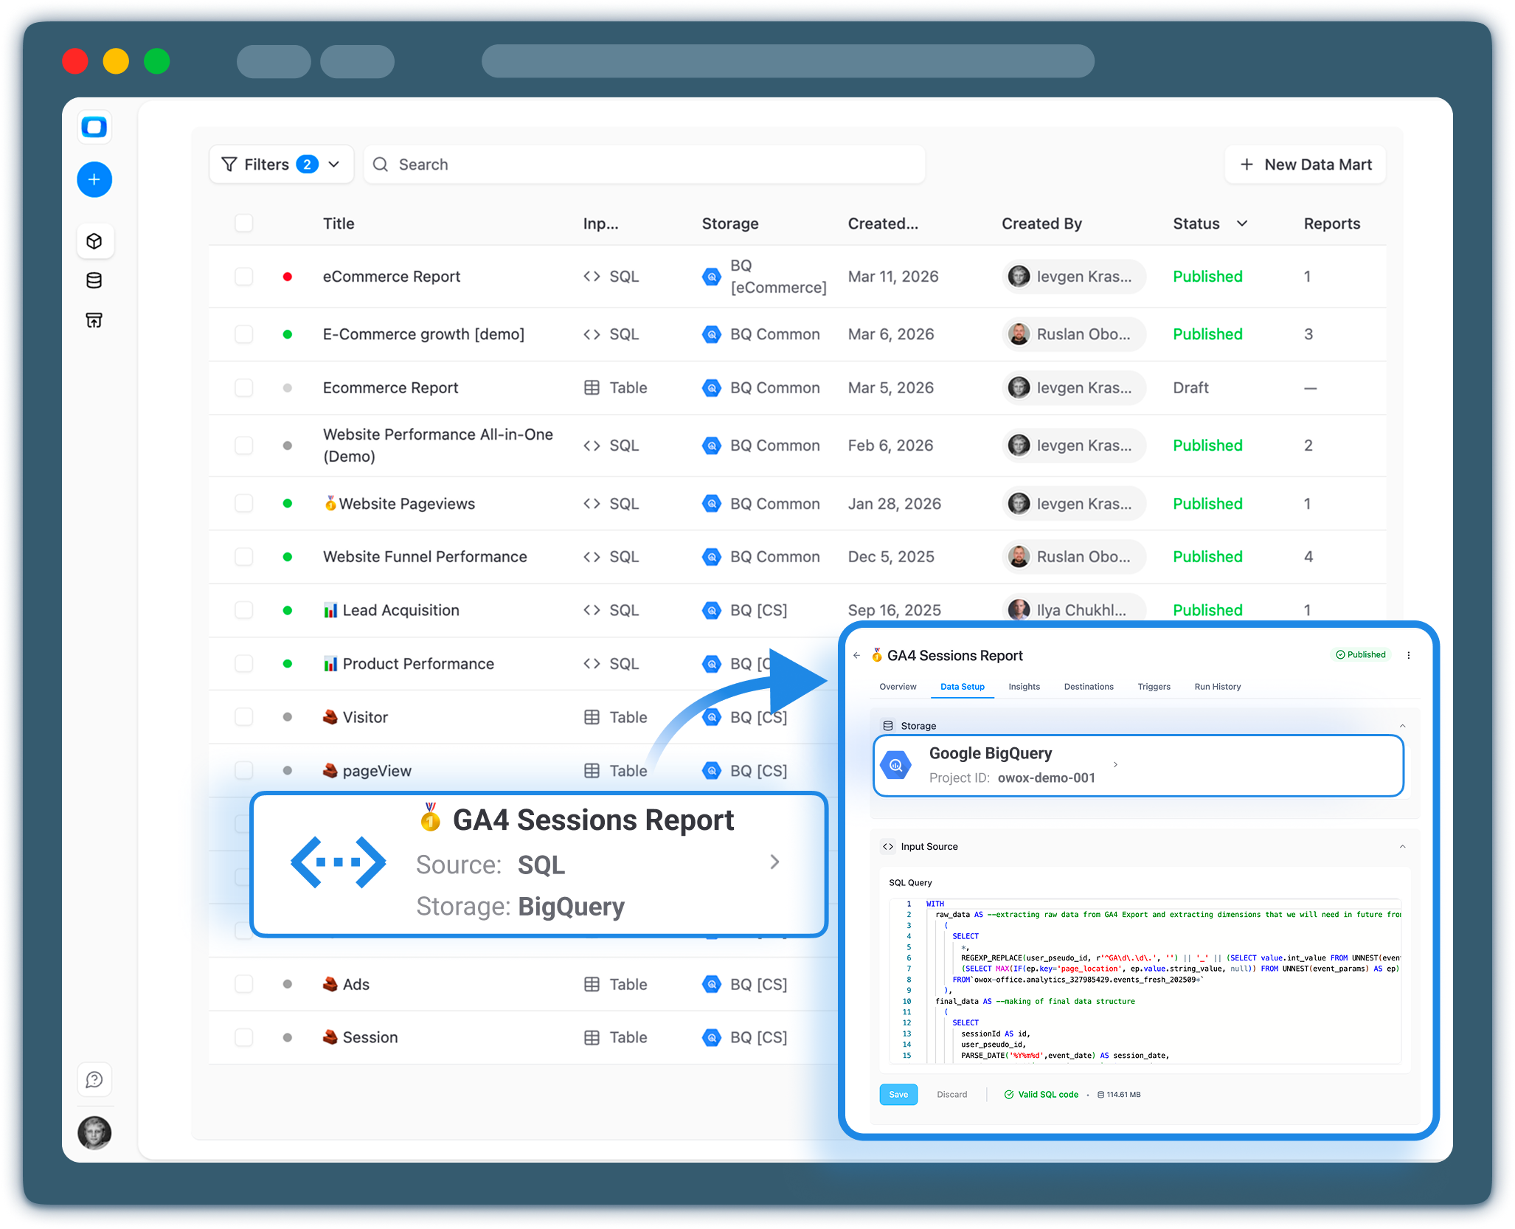Open the destinations archive icon in sidebar

[x=94, y=320]
